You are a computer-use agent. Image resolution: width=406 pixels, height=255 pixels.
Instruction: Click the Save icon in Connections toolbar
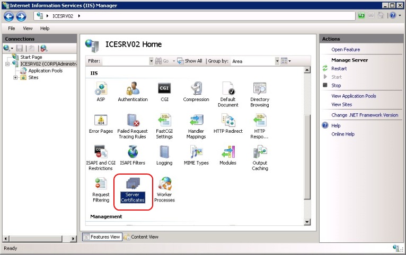(20, 48)
